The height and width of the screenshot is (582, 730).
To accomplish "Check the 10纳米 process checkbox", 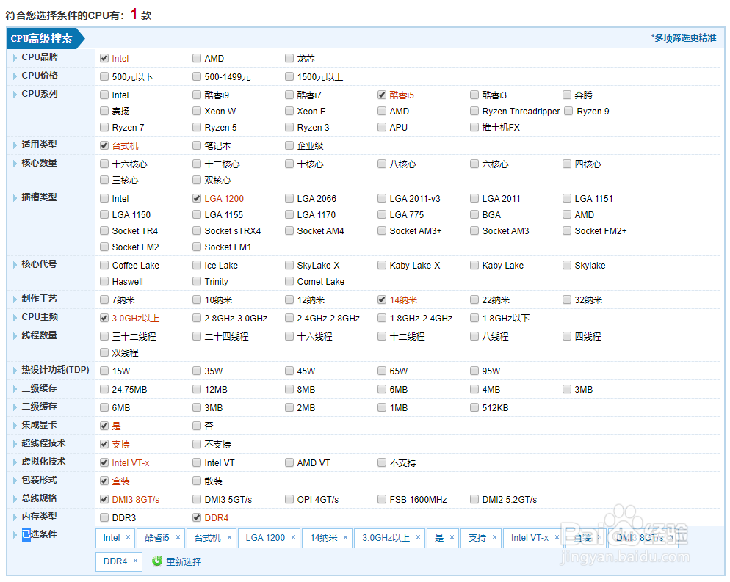I will coord(197,299).
